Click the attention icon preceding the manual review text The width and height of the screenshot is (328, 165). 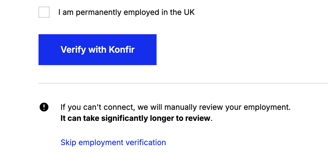44,107
